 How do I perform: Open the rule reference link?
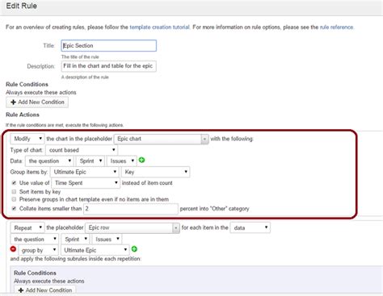pos(336,27)
